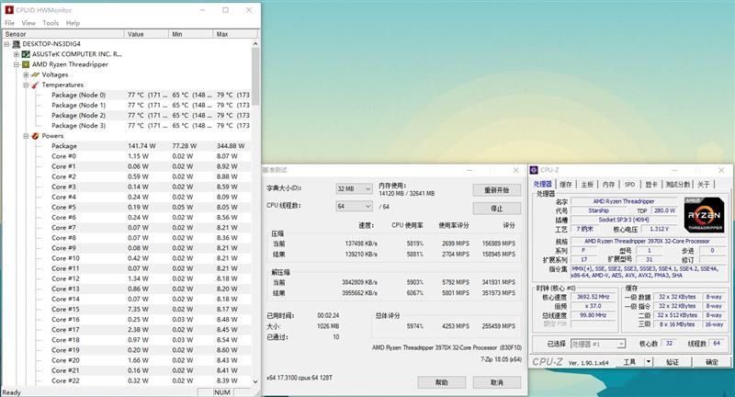Click the Temperatures thermometer icon

point(35,85)
